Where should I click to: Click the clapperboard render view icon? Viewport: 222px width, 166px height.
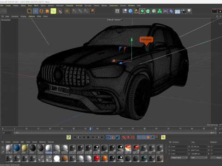tap(215, 11)
